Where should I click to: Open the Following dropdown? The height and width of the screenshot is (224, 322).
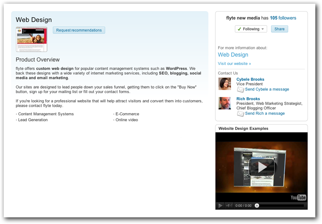point(251,29)
